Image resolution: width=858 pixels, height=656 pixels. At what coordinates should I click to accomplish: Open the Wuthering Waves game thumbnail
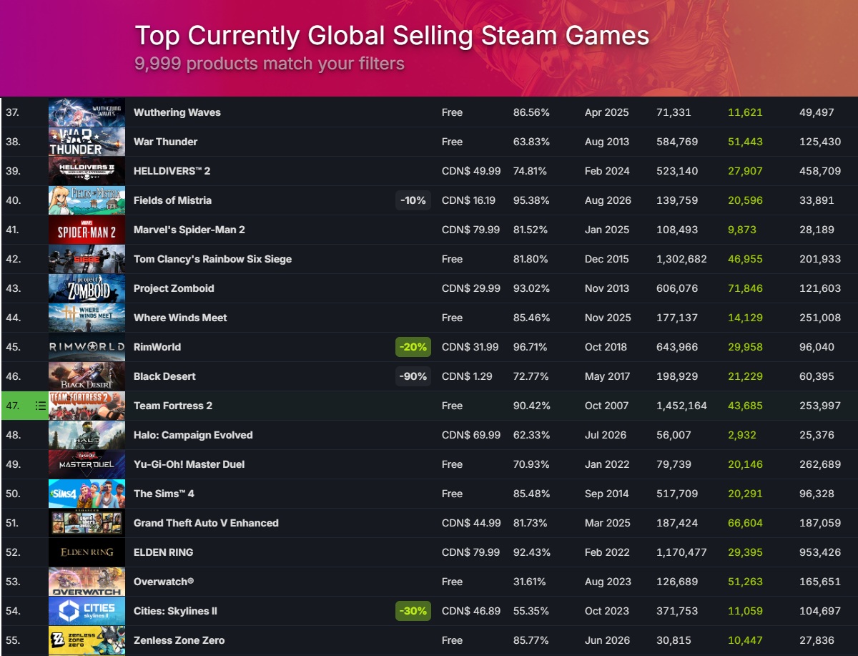click(87, 112)
